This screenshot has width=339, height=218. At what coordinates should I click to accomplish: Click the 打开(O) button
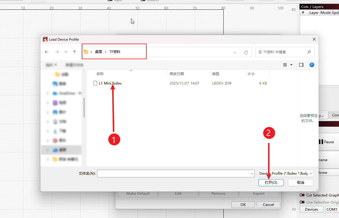pyautogui.click(x=271, y=183)
